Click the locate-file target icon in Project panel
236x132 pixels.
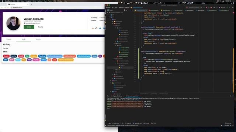125,10
